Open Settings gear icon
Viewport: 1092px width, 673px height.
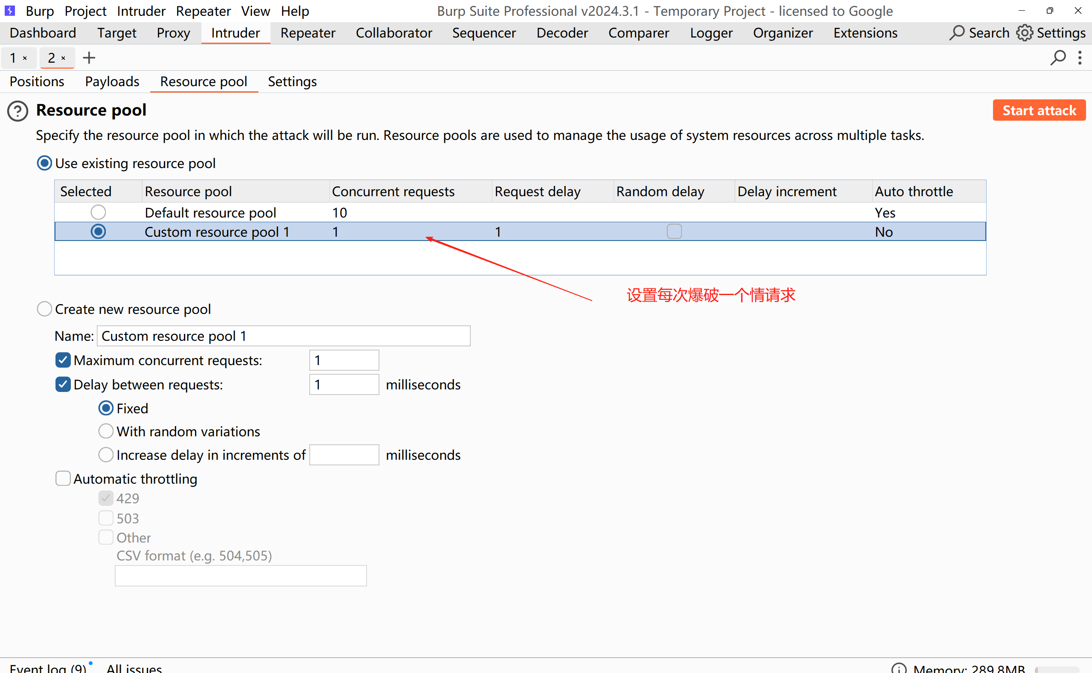tap(1024, 33)
